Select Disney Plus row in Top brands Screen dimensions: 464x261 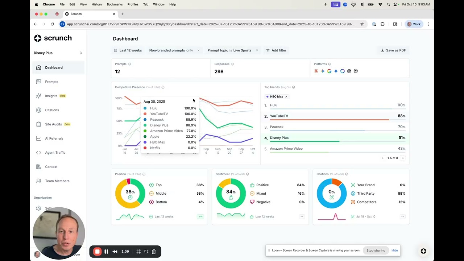click(x=335, y=138)
